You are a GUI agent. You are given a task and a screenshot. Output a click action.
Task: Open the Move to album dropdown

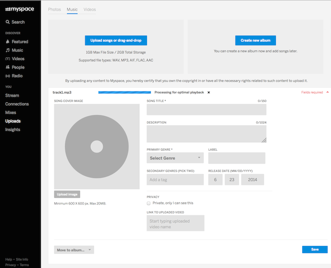[74, 250]
